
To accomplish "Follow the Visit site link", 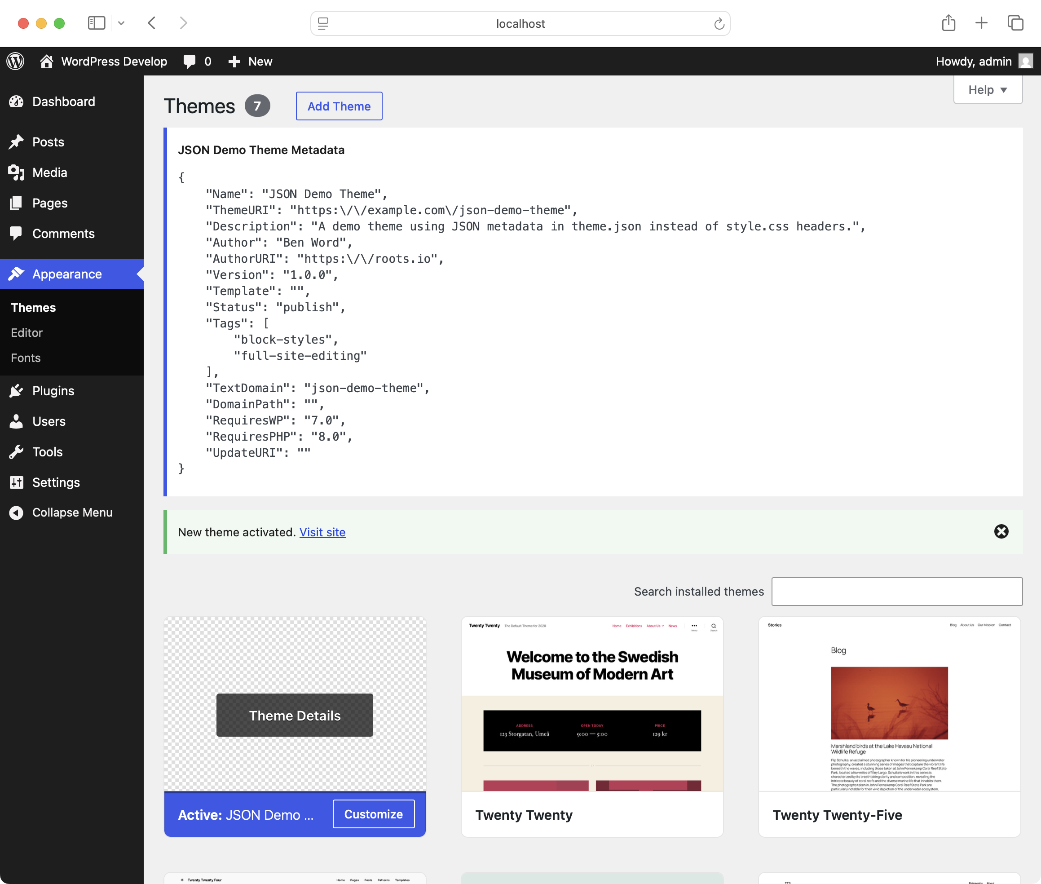I will pos(322,532).
